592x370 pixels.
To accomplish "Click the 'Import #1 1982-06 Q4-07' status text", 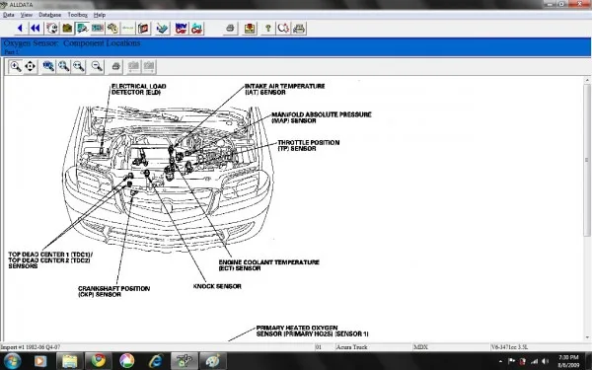I will pyautogui.click(x=31, y=347).
